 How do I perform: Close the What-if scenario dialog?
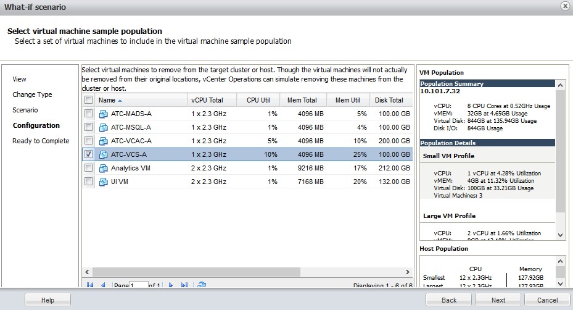[x=564, y=6]
